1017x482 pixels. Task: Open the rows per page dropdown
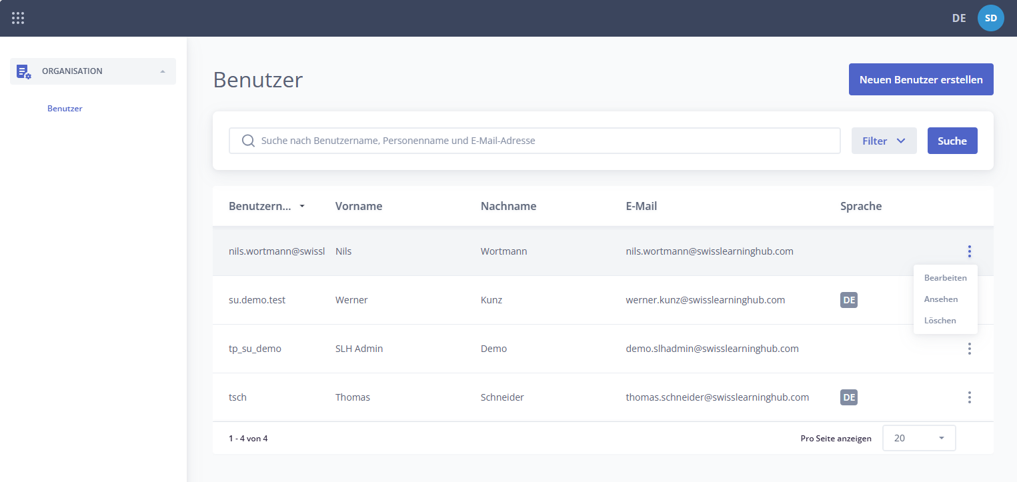pos(918,438)
